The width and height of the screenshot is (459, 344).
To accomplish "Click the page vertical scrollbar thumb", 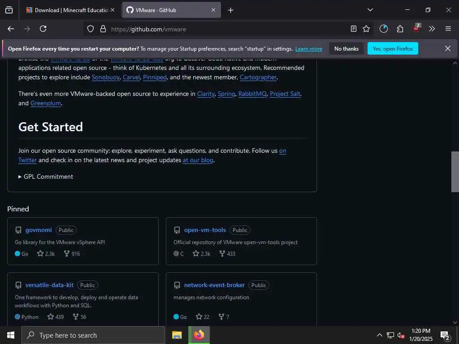I will point(455,172).
